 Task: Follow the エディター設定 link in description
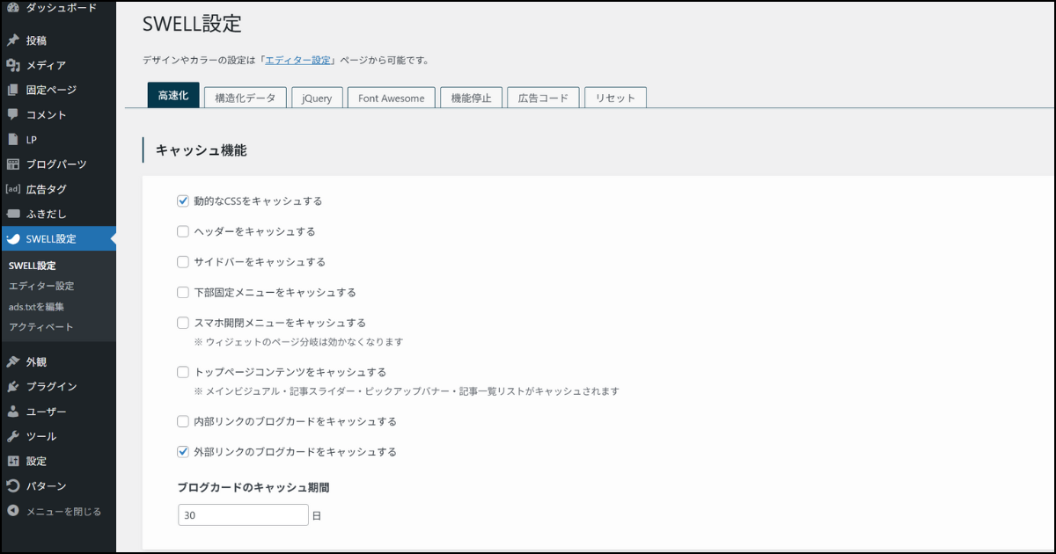pyautogui.click(x=298, y=60)
